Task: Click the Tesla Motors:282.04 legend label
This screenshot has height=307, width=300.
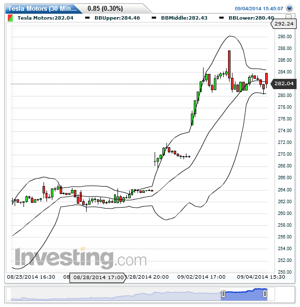Action: 46,18
